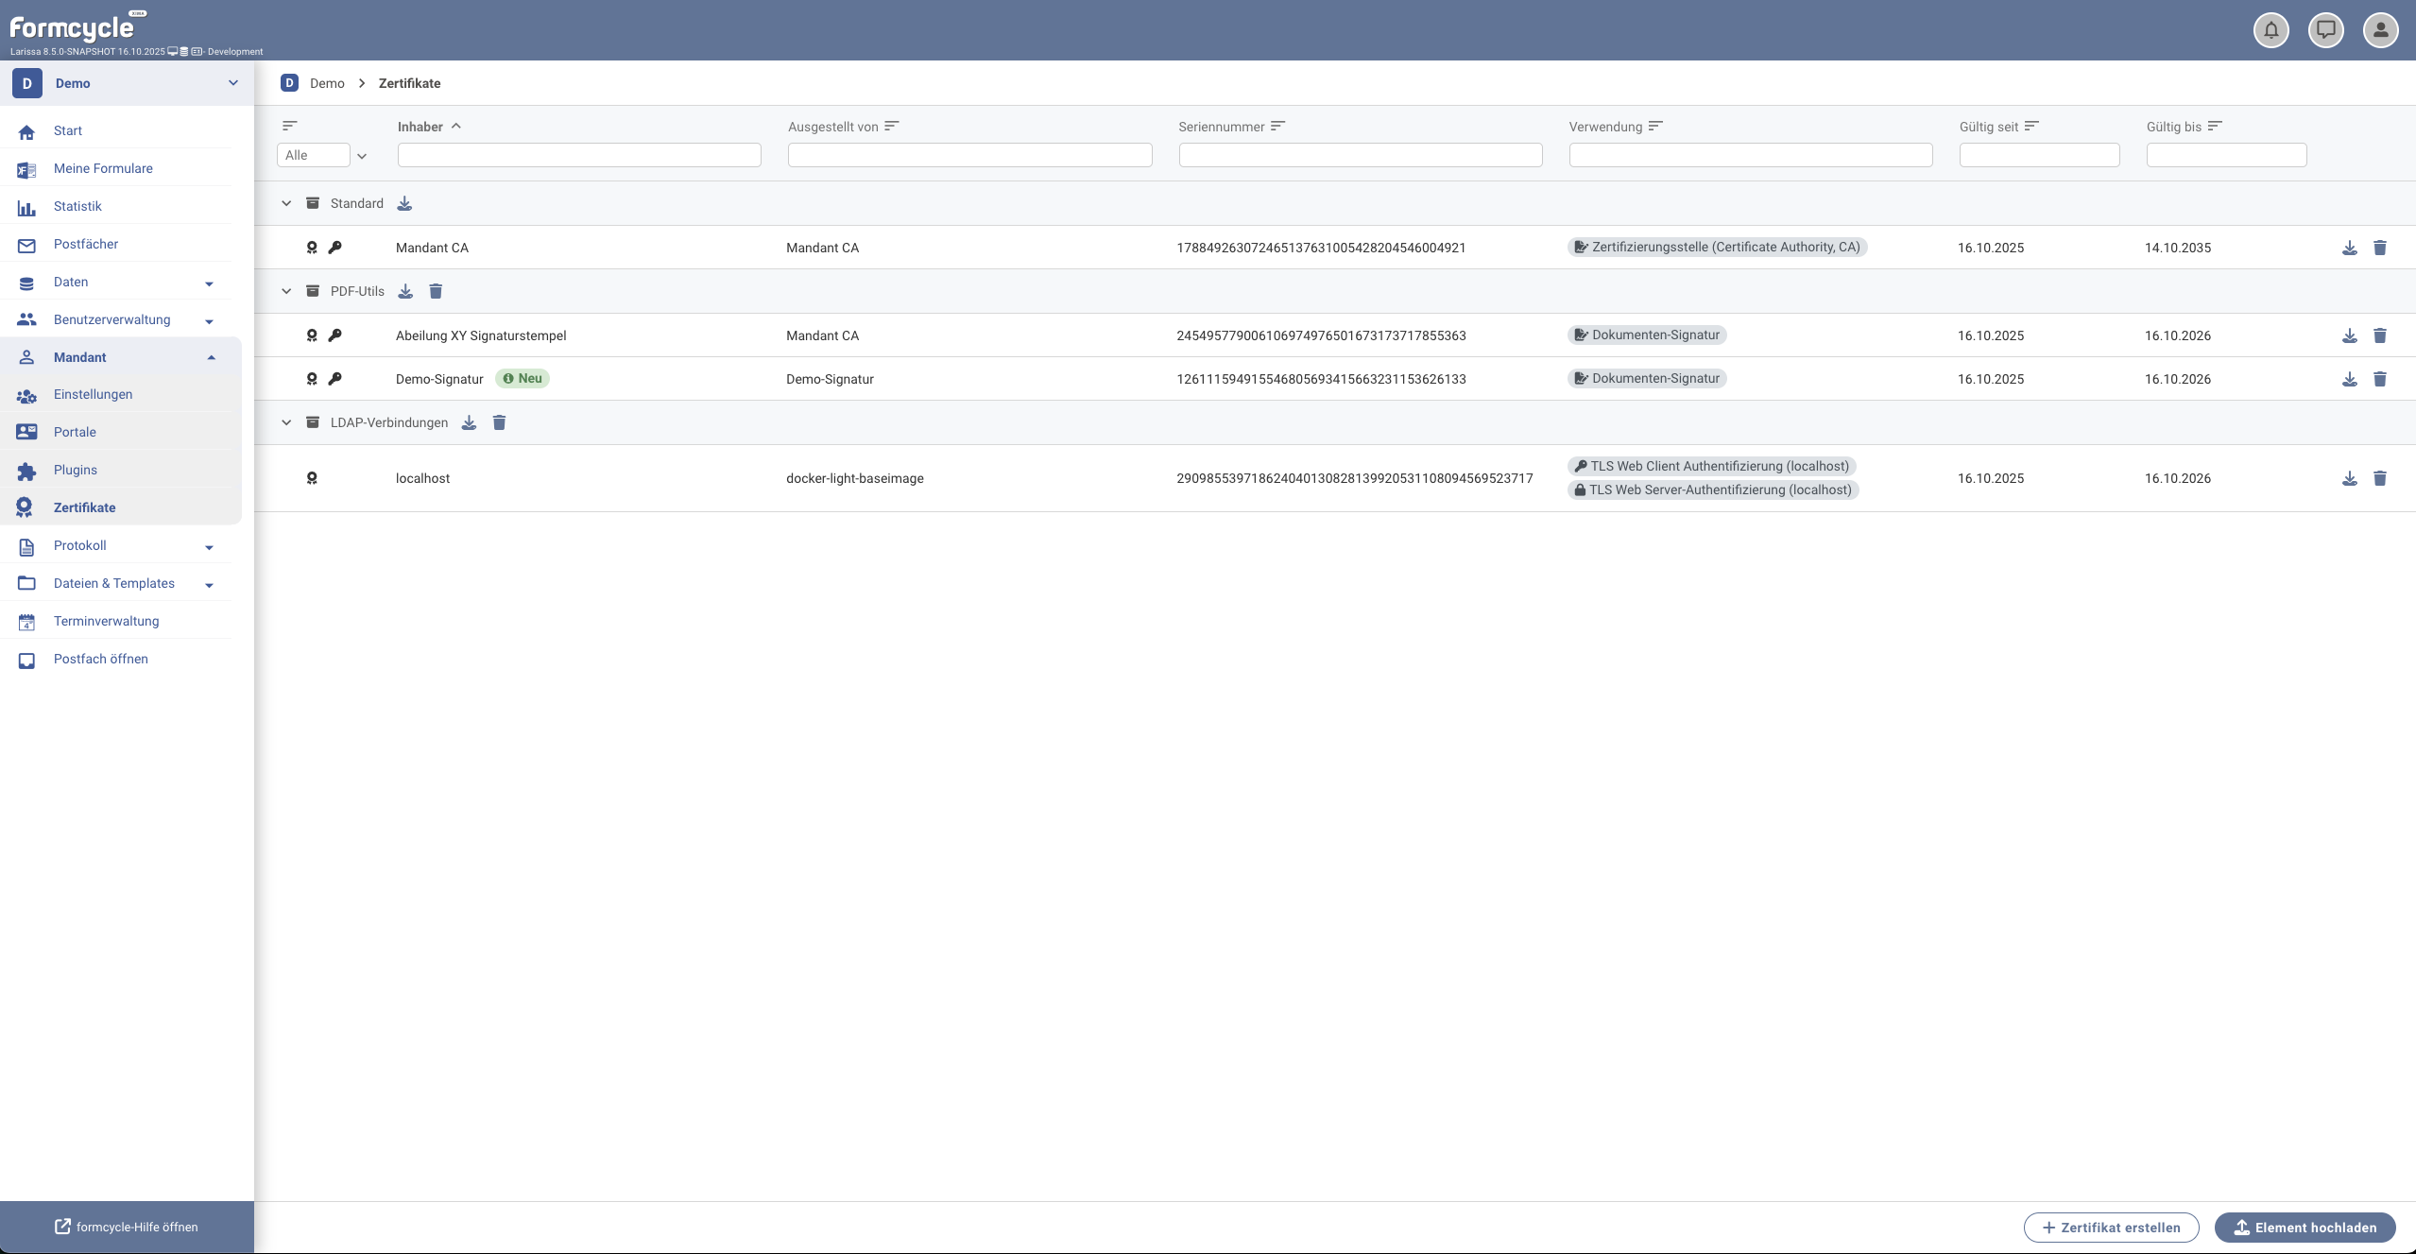Click the Element hochladen button
Screen dimensions: 2416x1254
pyautogui.click(x=2305, y=1227)
